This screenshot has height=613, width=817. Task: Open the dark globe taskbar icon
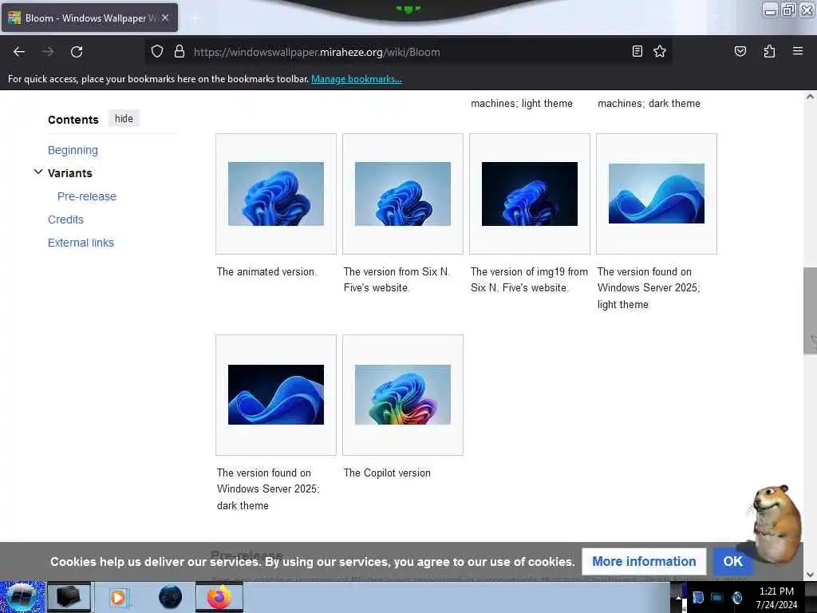pyautogui.click(x=171, y=597)
